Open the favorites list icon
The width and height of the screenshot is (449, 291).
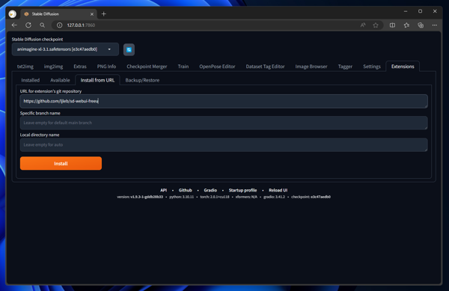pyautogui.click(x=406, y=25)
